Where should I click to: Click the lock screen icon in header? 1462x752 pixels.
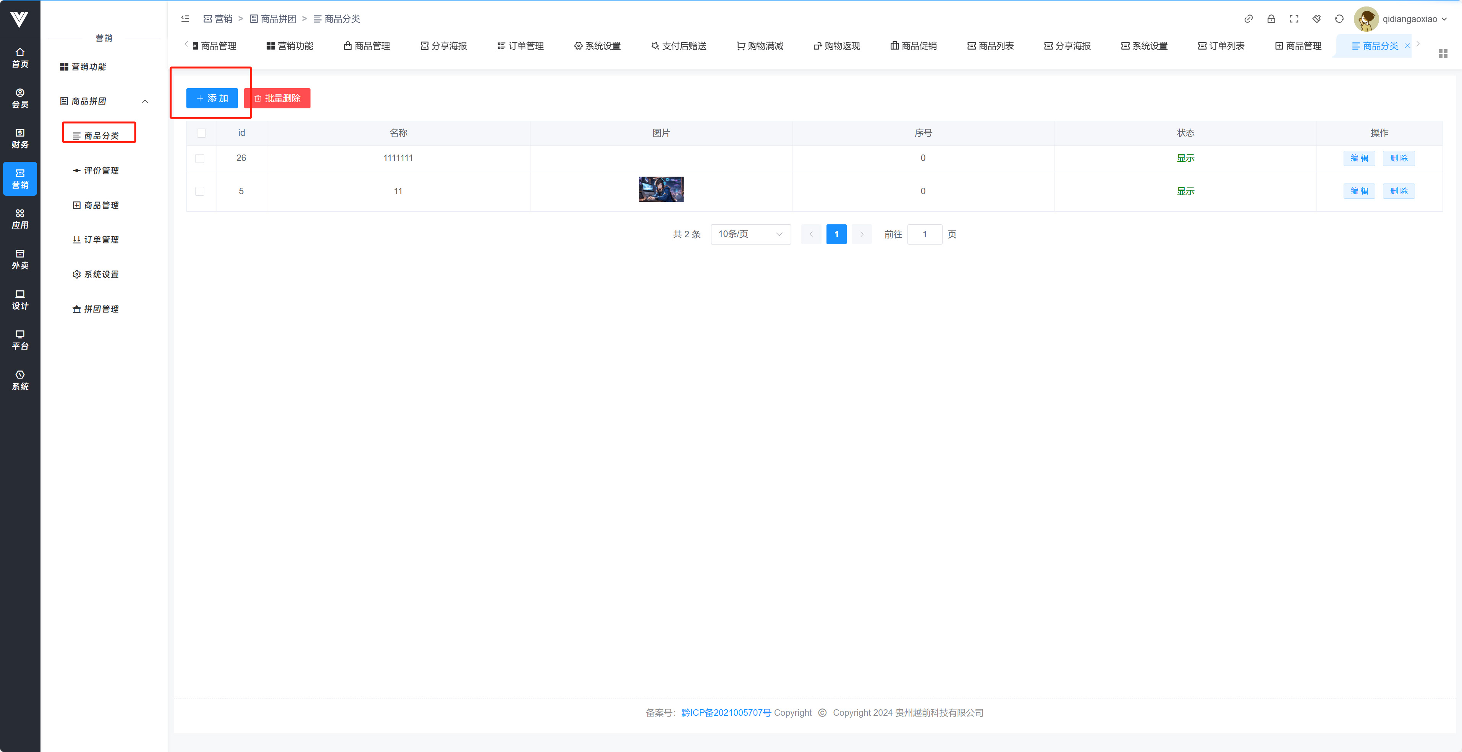(x=1271, y=19)
